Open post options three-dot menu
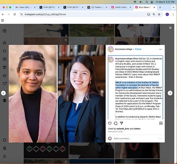The height and width of the screenshot is (164, 177). 161,49
